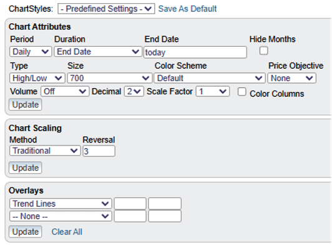Open the Type dropdown showing High/Low
332x248 pixels.
point(37,78)
